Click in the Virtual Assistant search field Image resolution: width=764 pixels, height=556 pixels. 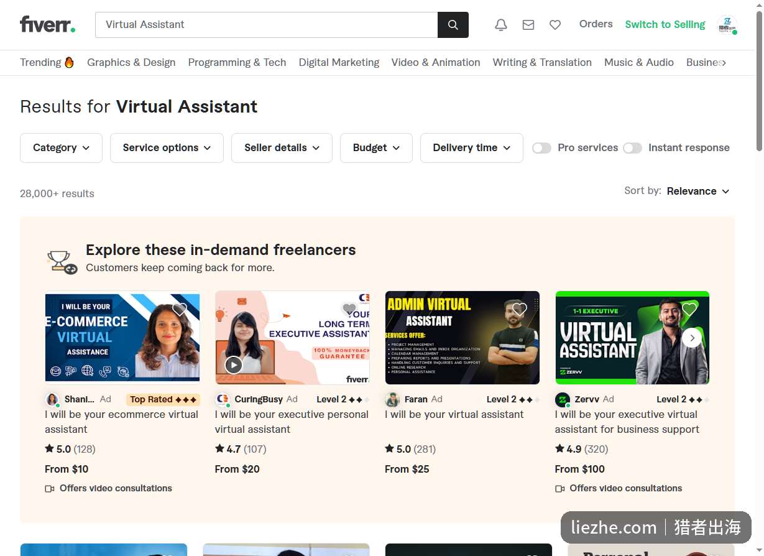pyautogui.click(x=267, y=25)
